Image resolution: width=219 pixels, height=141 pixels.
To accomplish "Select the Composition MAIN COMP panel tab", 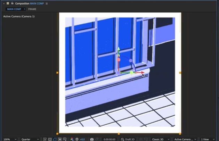I will 30,3.
